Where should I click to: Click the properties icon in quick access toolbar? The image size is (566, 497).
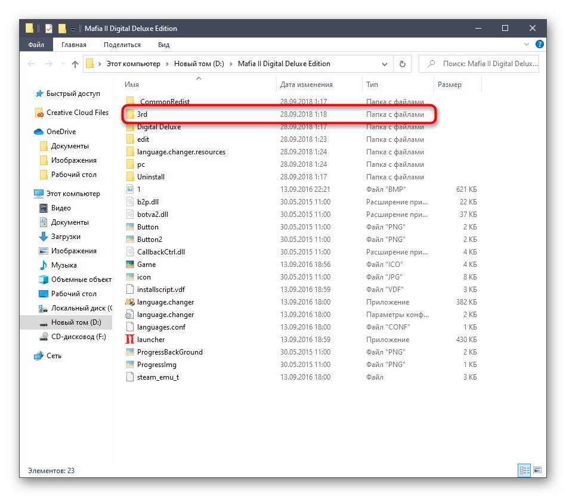point(49,29)
